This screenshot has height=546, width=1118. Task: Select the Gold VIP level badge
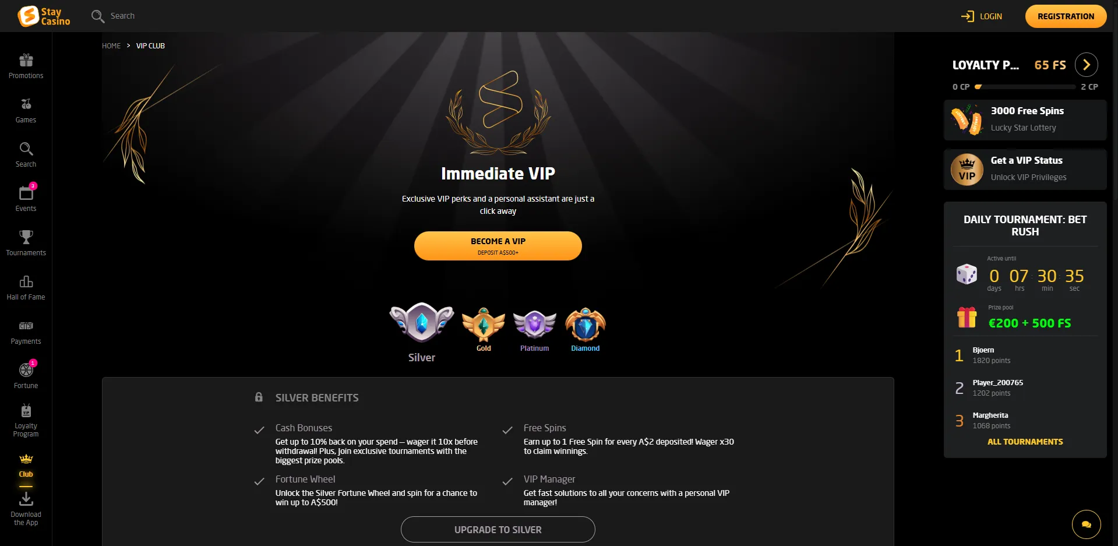coord(484,330)
